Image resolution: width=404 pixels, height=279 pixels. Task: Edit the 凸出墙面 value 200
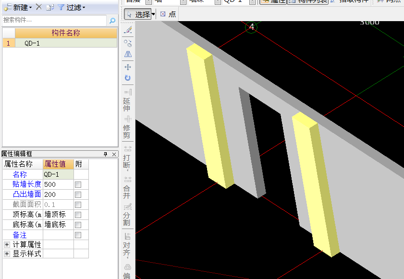(58, 194)
